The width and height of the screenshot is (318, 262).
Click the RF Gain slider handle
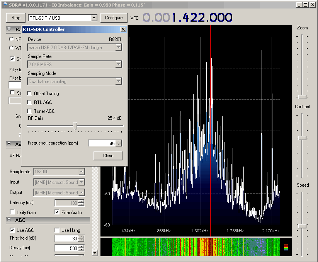pyautogui.click(x=75, y=126)
